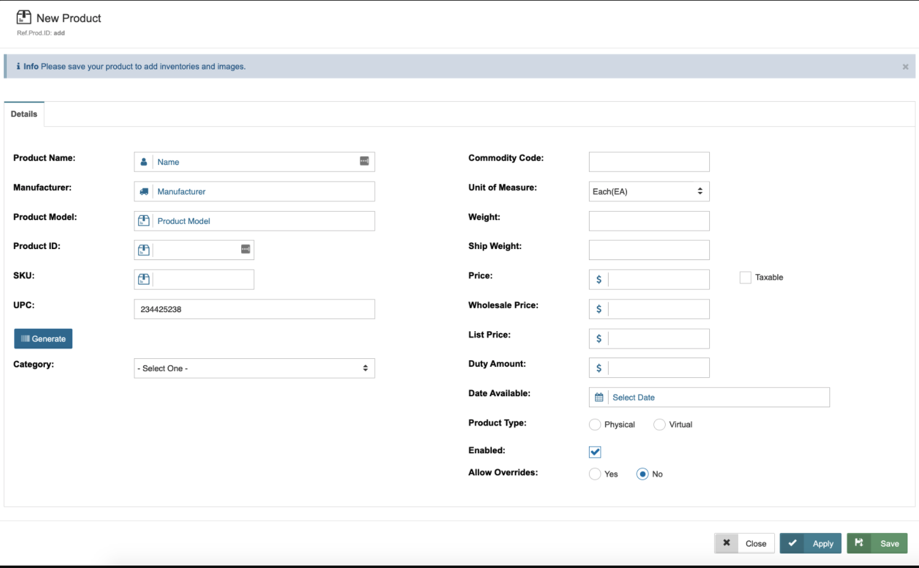Set Allow Overrides to Yes
919x568 pixels.
[x=595, y=474]
